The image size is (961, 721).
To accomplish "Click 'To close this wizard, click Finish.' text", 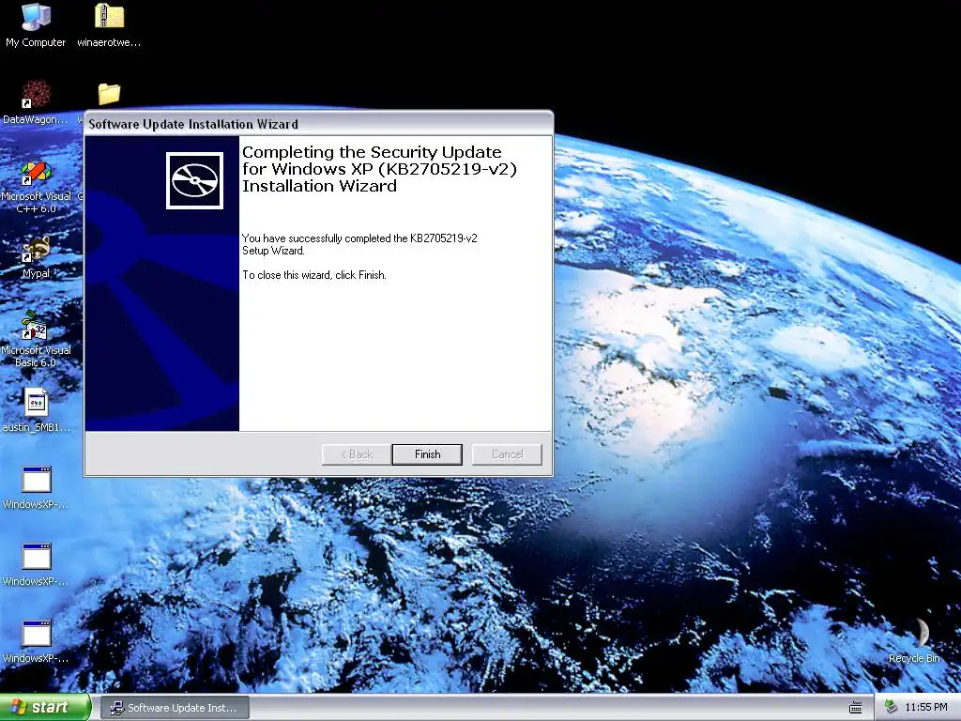I will [x=314, y=275].
